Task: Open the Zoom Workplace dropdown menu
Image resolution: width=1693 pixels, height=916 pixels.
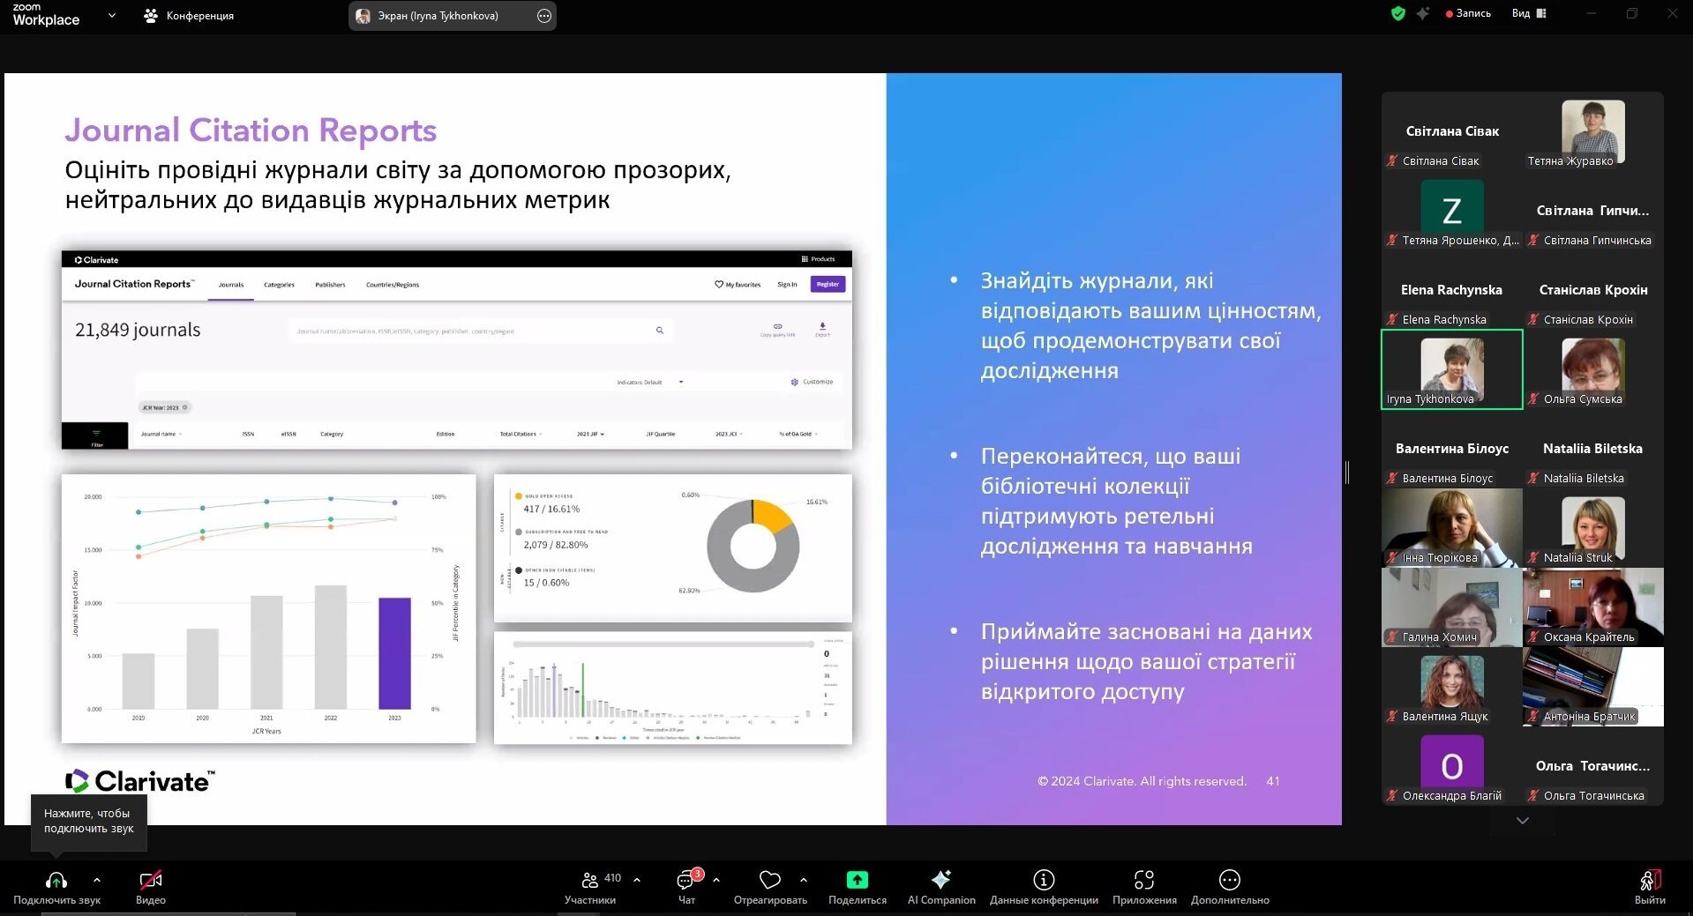Action: click(112, 15)
